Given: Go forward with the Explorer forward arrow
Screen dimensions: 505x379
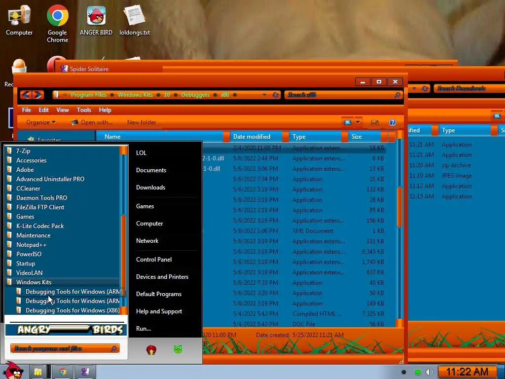Looking at the screenshot, I should [37, 95].
